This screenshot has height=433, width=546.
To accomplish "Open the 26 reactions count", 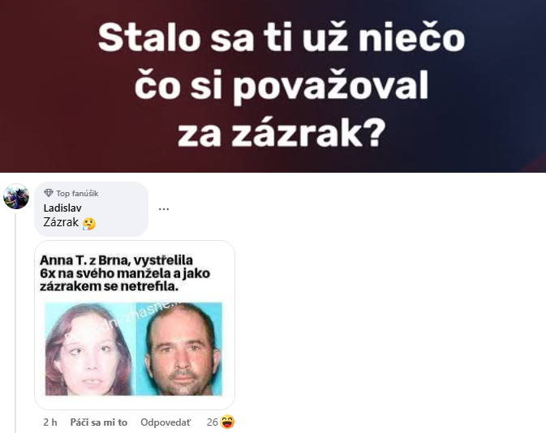I will [212, 422].
